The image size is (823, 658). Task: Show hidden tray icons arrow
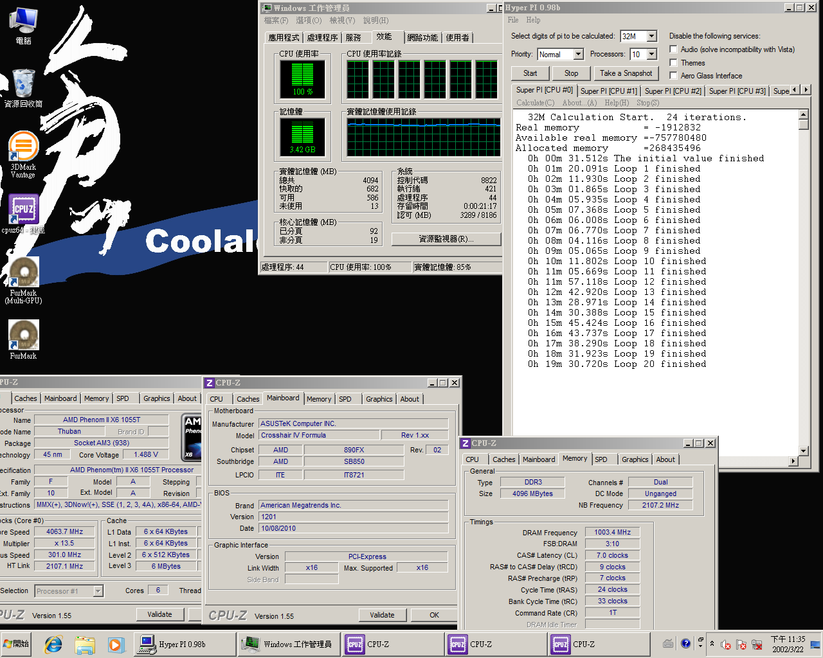tap(712, 643)
